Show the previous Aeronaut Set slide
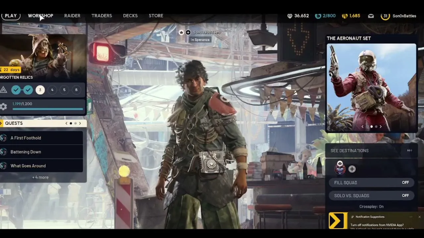This screenshot has height=238, width=424. tap(362, 127)
